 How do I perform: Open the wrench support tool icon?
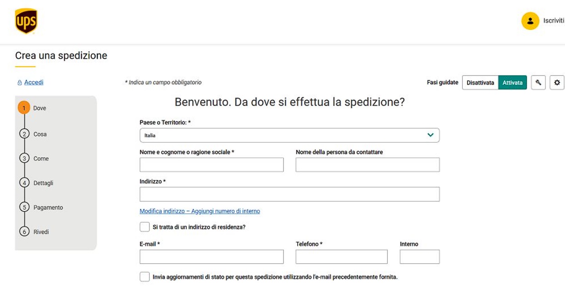[x=539, y=82]
